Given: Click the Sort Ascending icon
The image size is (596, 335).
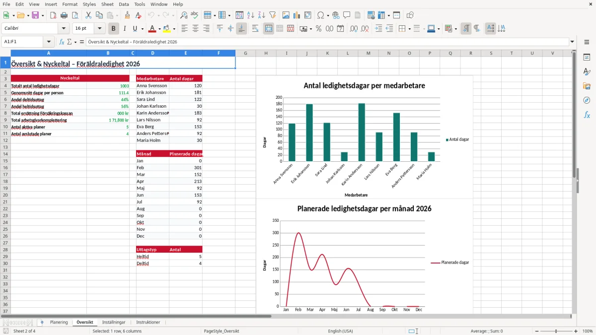Looking at the screenshot, I should click(251, 15).
